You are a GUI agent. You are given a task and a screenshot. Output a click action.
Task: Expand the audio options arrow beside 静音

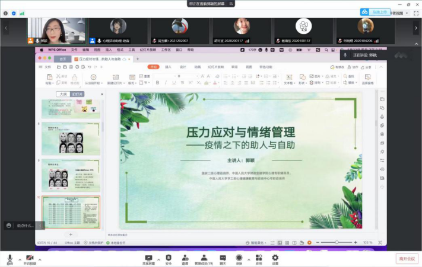[x=20, y=259]
